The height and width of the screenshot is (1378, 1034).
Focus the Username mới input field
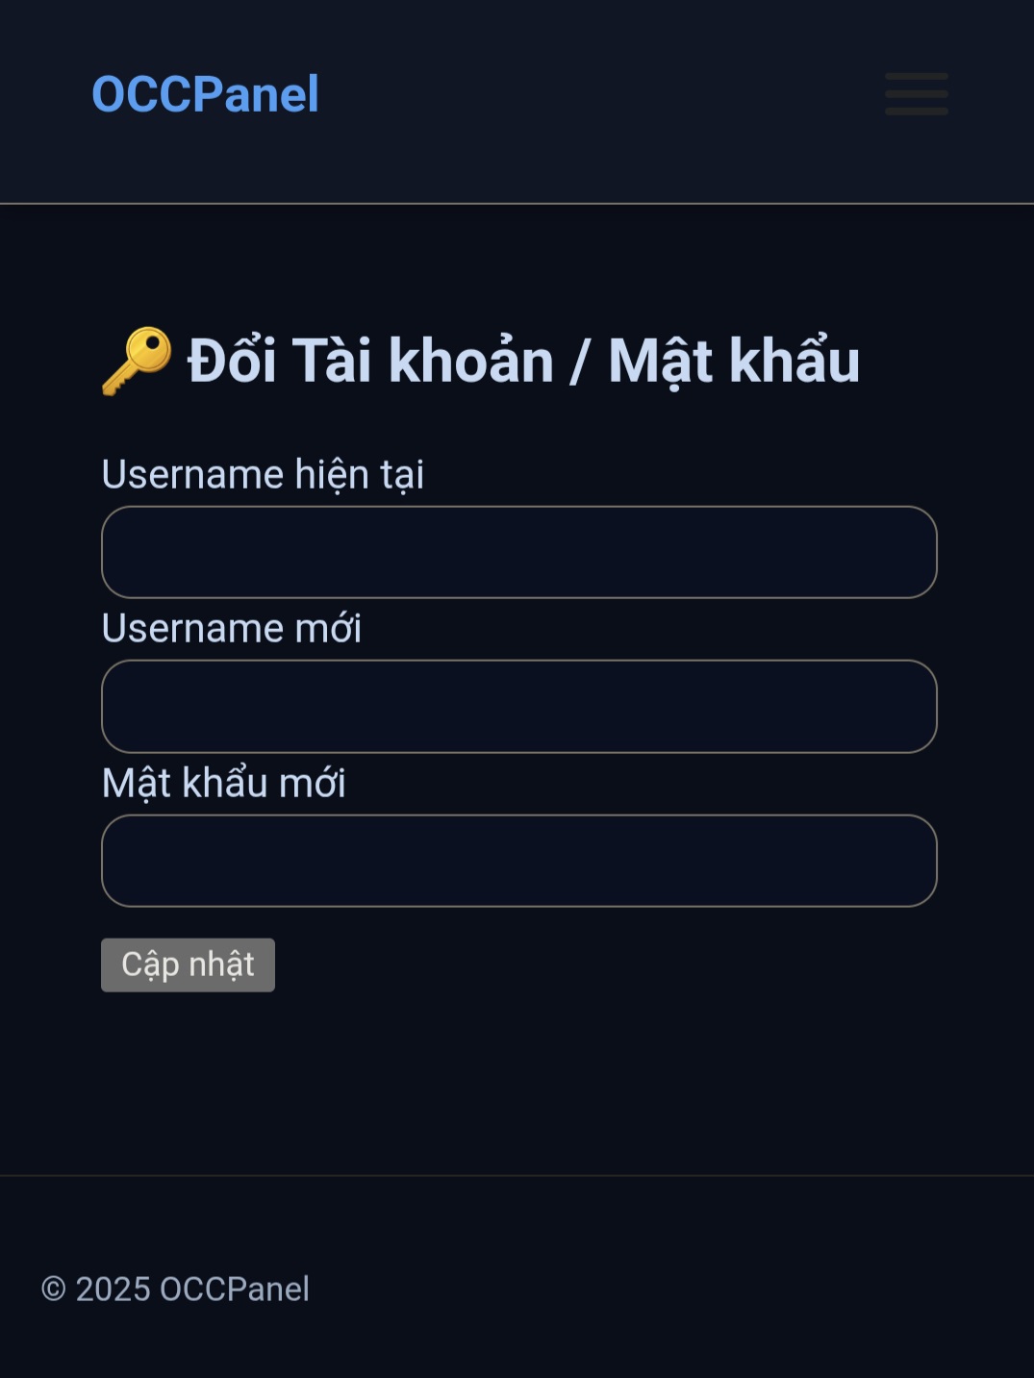pos(519,707)
